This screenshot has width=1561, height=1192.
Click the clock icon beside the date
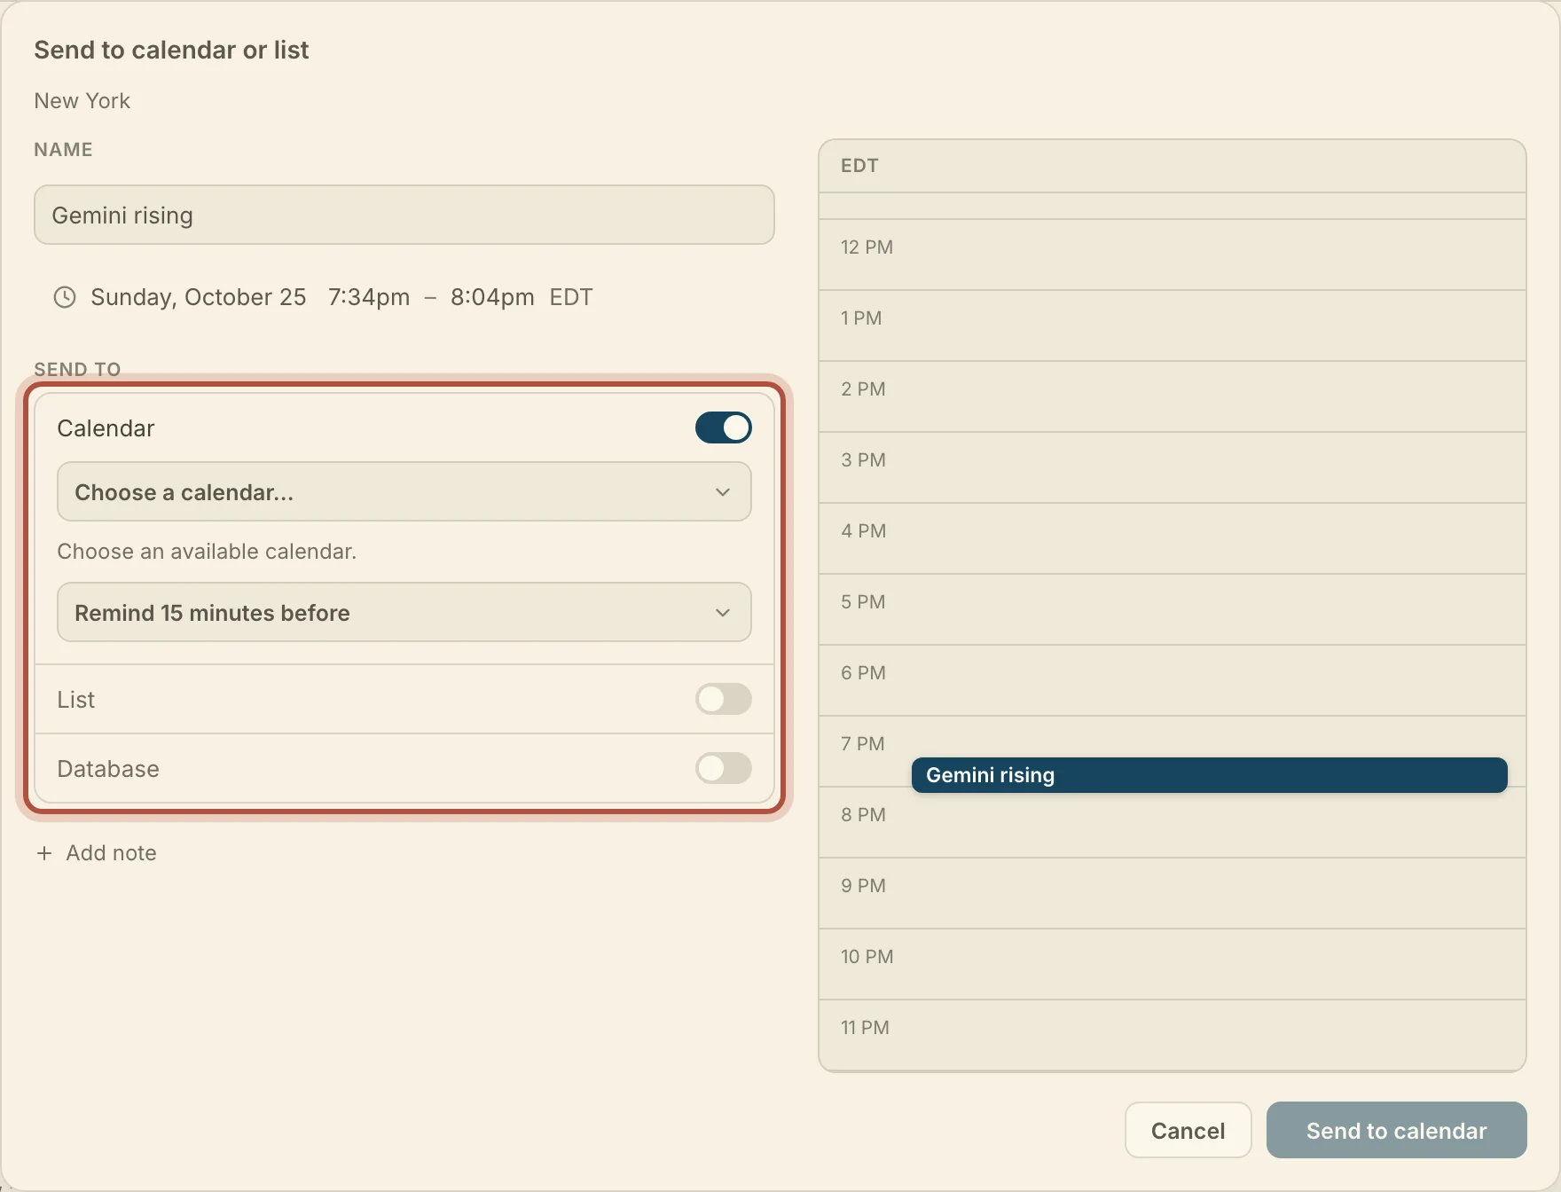(65, 297)
